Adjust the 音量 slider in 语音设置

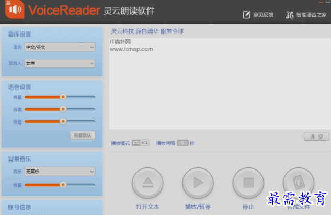(x=63, y=97)
